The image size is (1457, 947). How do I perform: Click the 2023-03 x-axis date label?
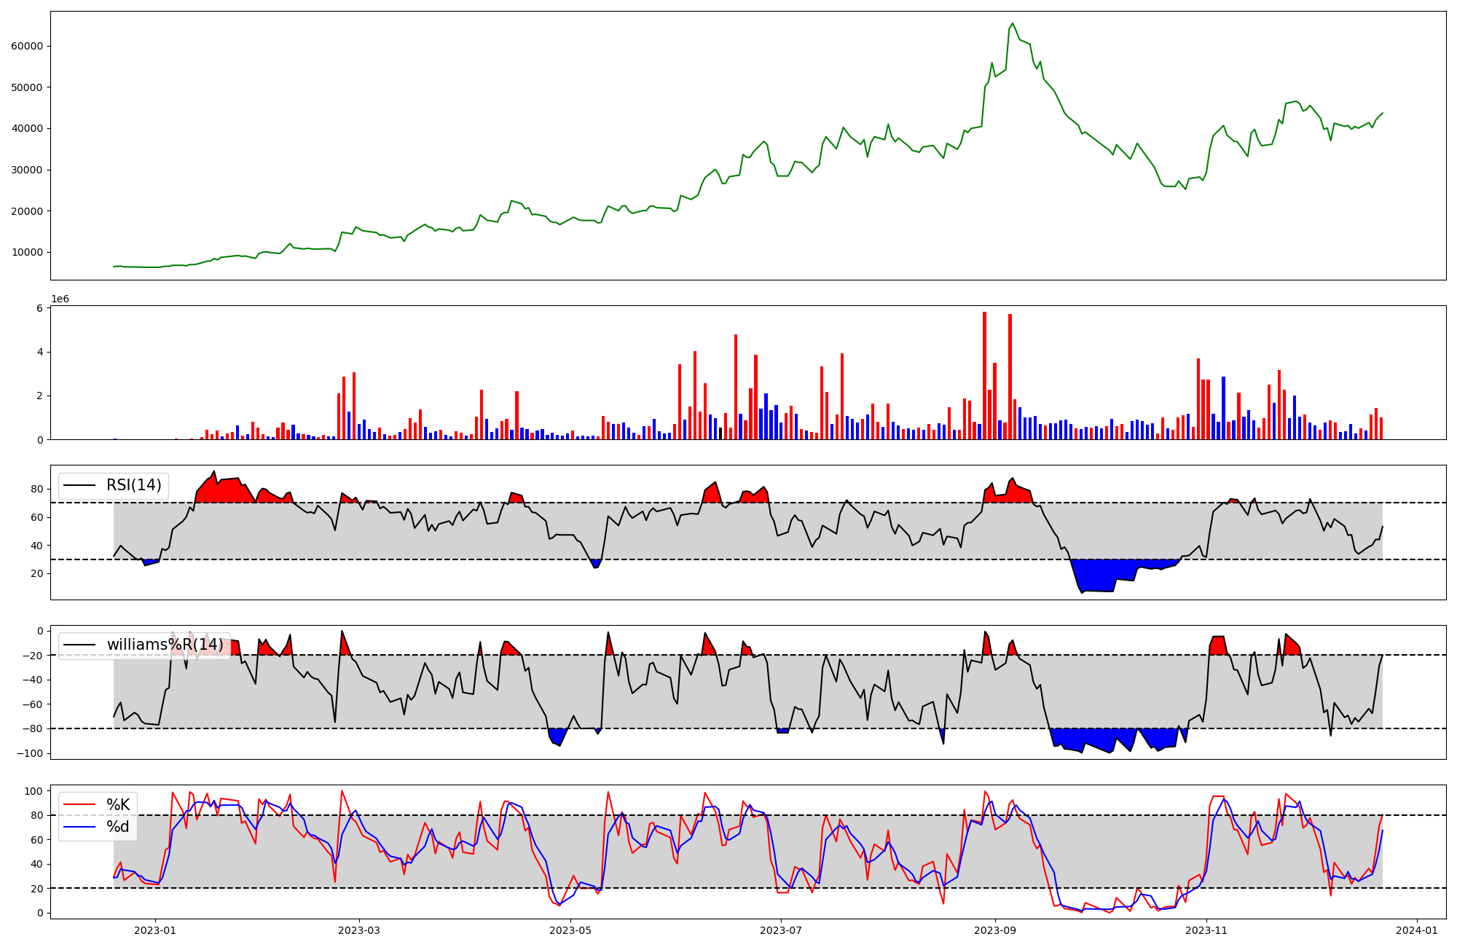point(359,930)
